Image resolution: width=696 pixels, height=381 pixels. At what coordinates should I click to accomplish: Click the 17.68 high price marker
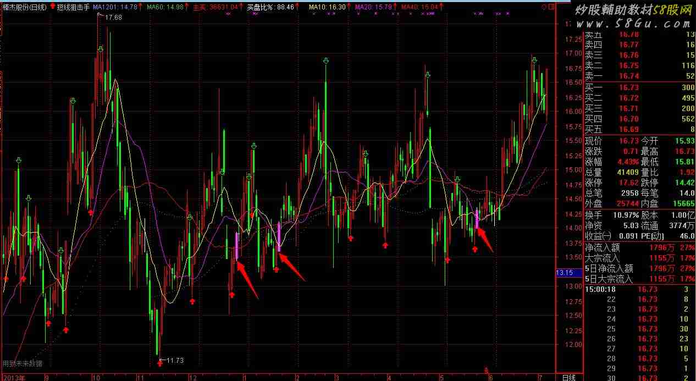(x=113, y=18)
